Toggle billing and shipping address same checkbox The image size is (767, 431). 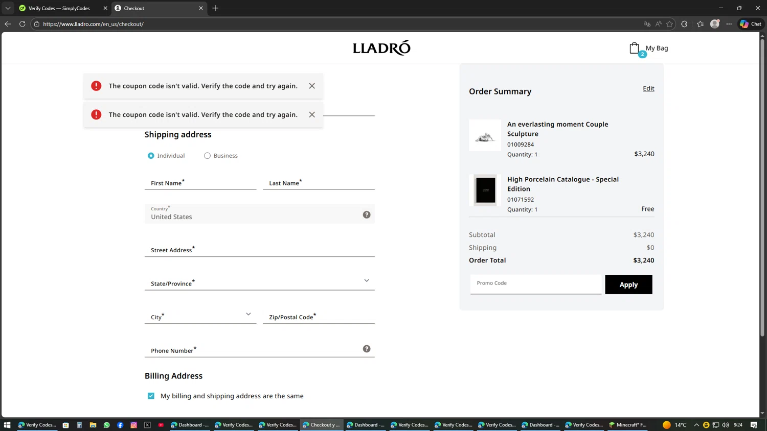(151, 396)
